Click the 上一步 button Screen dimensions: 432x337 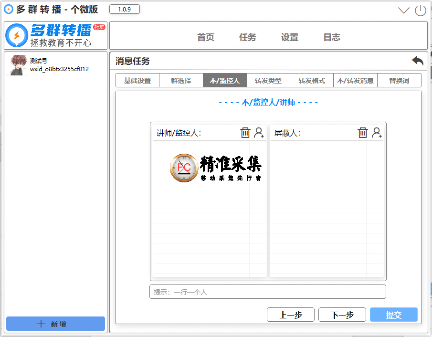pyautogui.click(x=291, y=315)
